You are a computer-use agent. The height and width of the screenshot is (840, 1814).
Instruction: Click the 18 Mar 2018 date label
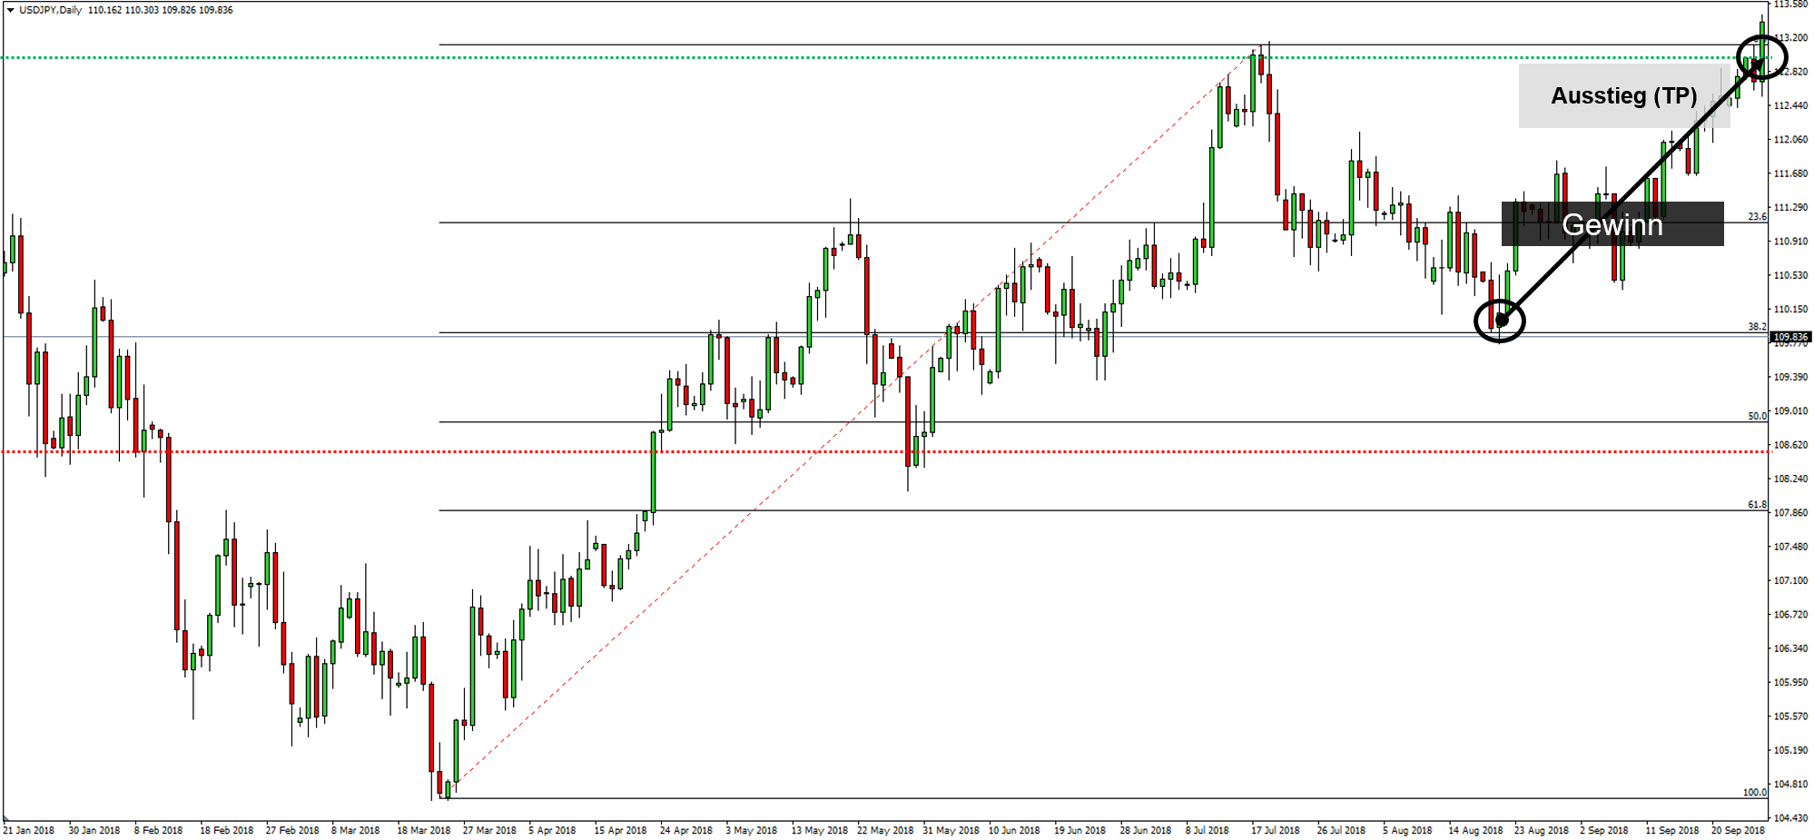(423, 830)
